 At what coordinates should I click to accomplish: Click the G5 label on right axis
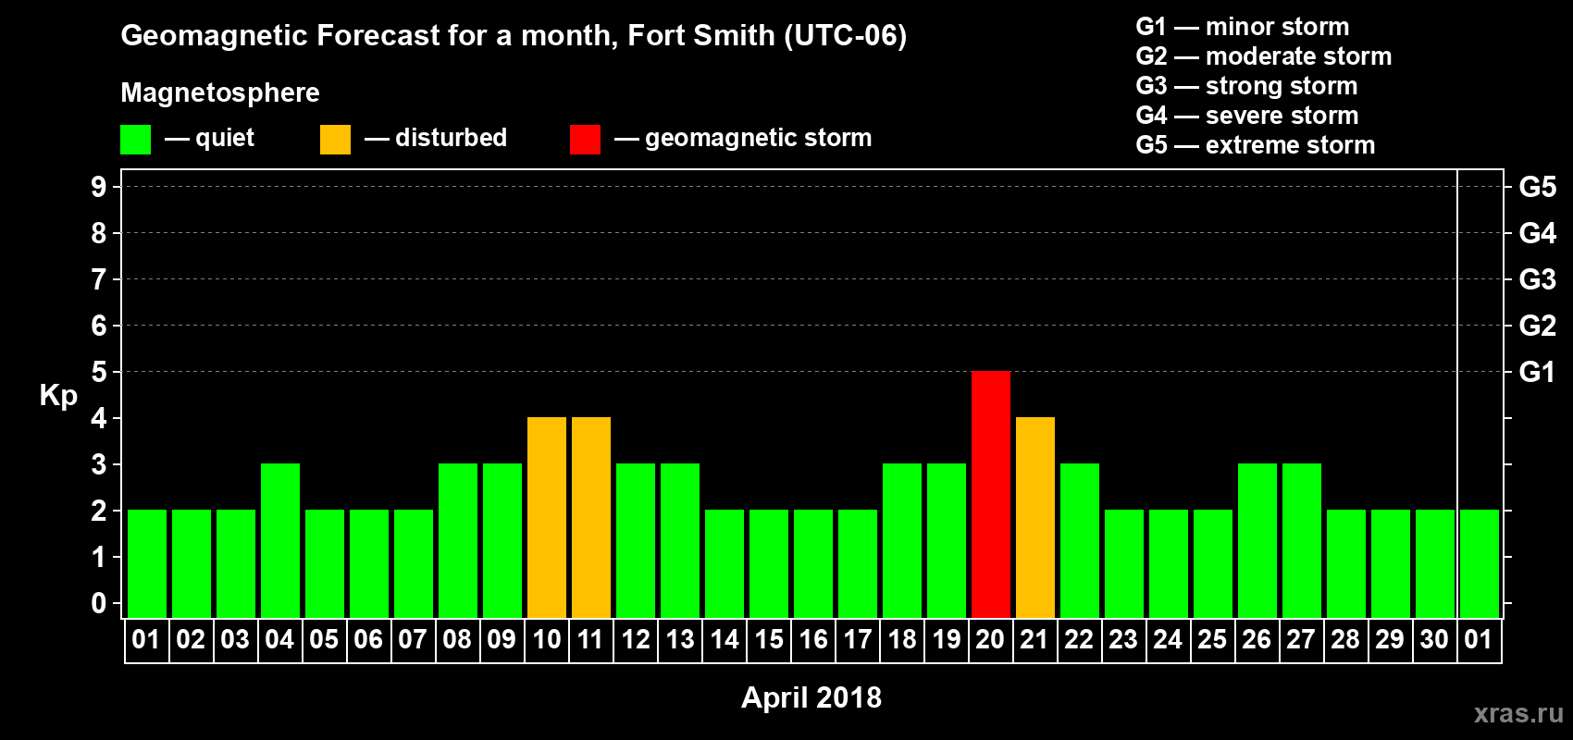point(1538,187)
